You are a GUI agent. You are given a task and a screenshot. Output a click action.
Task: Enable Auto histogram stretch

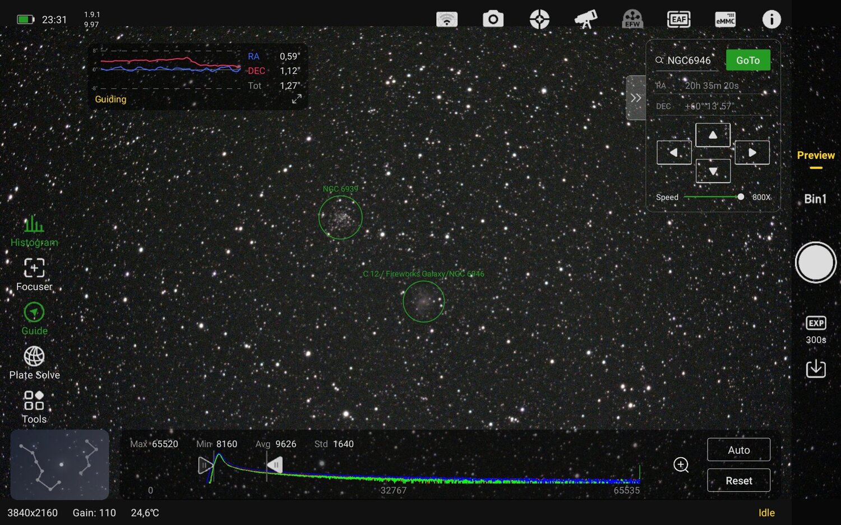tap(738, 449)
